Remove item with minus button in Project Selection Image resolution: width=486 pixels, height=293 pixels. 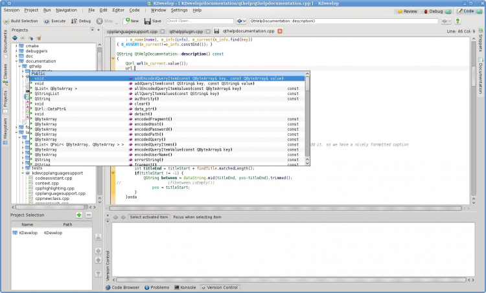click(x=88, y=215)
